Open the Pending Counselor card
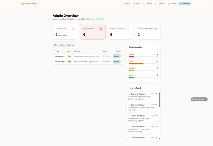 pyautogui.click(x=120, y=32)
